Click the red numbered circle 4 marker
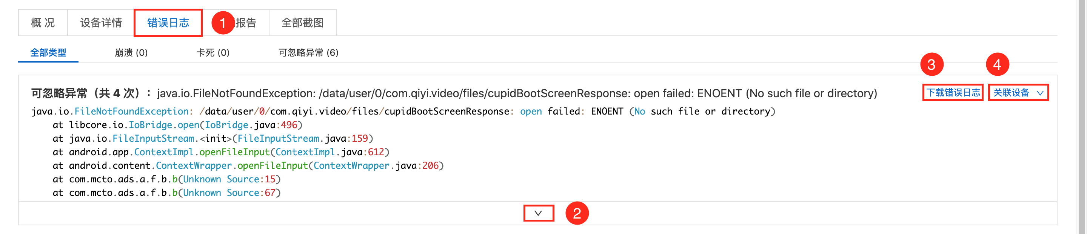The height and width of the screenshot is (234, 1087). point(998,64)
